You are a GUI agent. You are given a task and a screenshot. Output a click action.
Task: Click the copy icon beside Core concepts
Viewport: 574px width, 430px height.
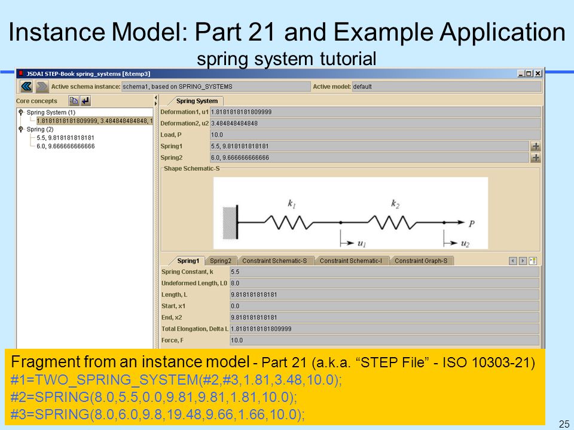tap(74, 100)
